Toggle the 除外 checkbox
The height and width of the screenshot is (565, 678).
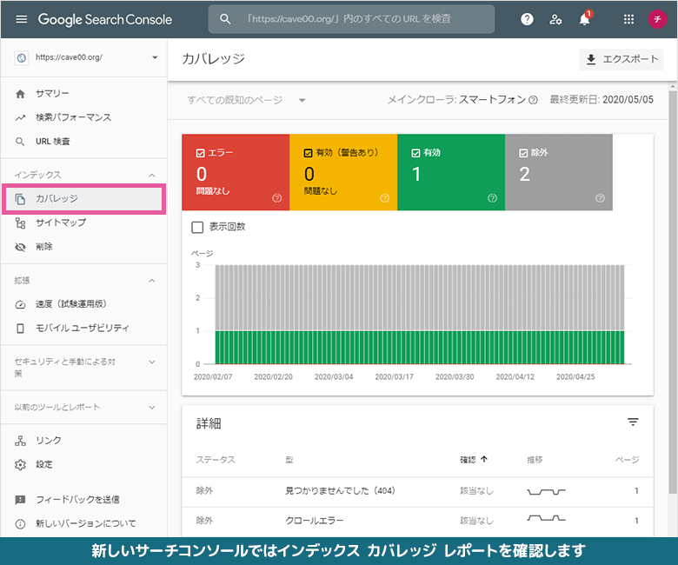tap(523, 153)
